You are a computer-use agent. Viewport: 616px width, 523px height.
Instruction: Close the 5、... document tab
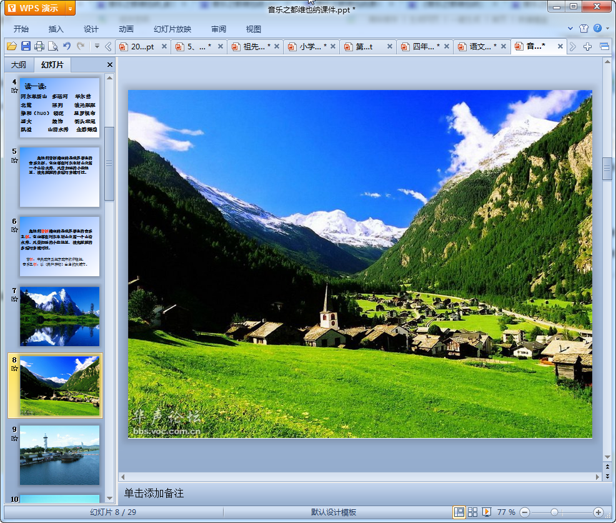(221, 46)
